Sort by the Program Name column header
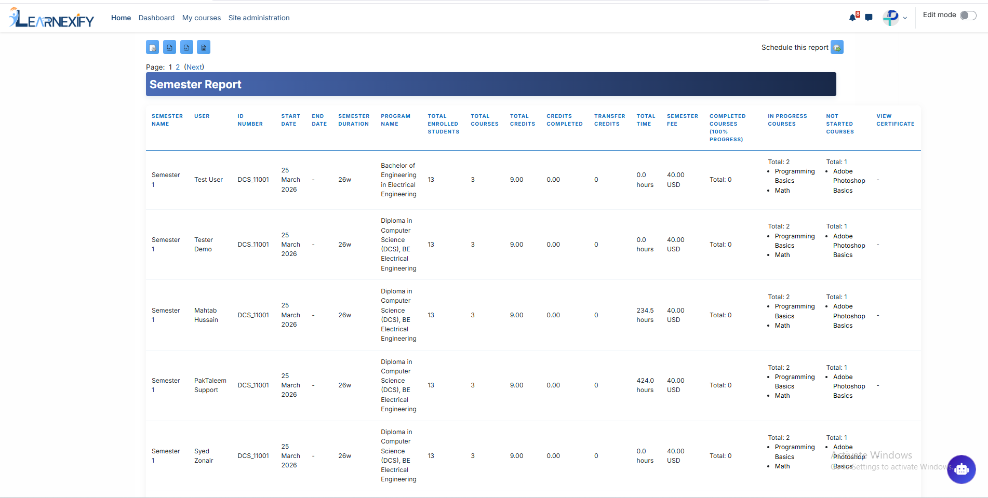Image resolution: width=988 pixels, height=498 pixels. point(395,120)
